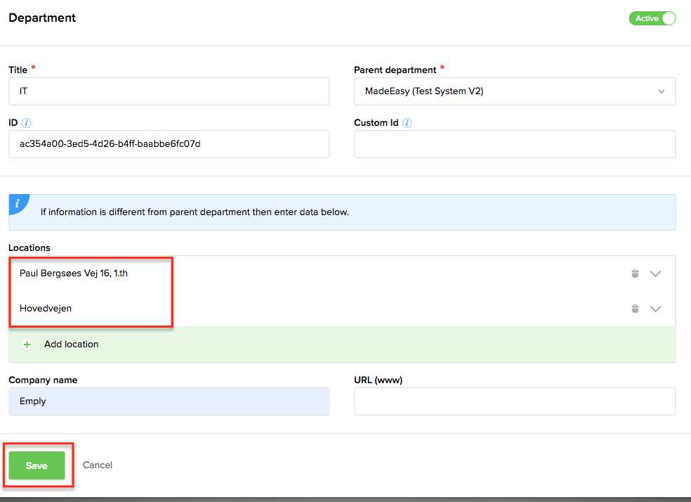Delete the Hovedvejen location with trash icon
The height and width of the screenshot is (502, 691).
(x=635, y=309)
